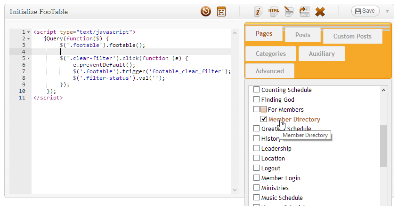Fold code at line 1 arrow
This screenshot has height=206, width=398.
click(x=28, y=32)
